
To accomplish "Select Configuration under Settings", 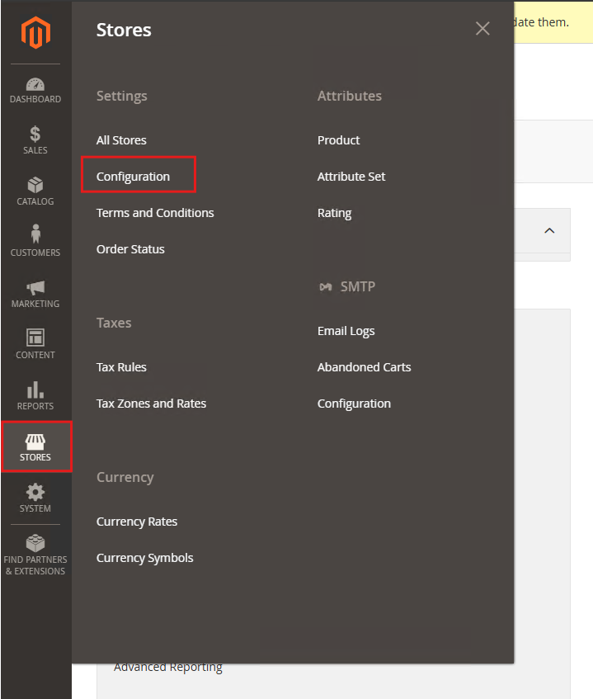I will pos(133,177).
